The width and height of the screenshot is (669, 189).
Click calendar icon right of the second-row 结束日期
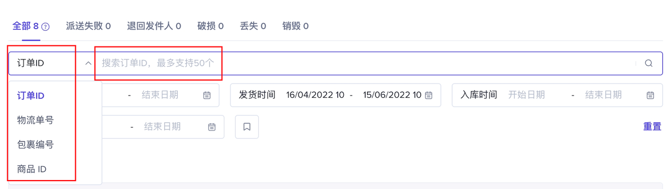(x=212, y=127)
